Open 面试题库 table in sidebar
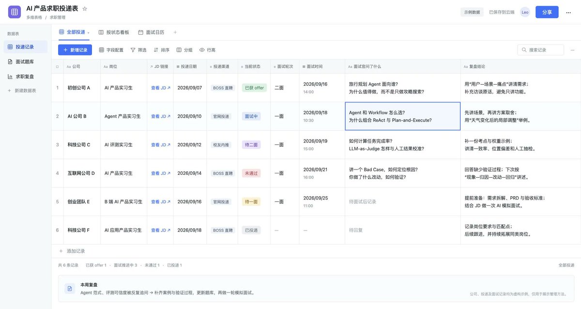This screenshot has width=581, height=309. click(25, 62)
